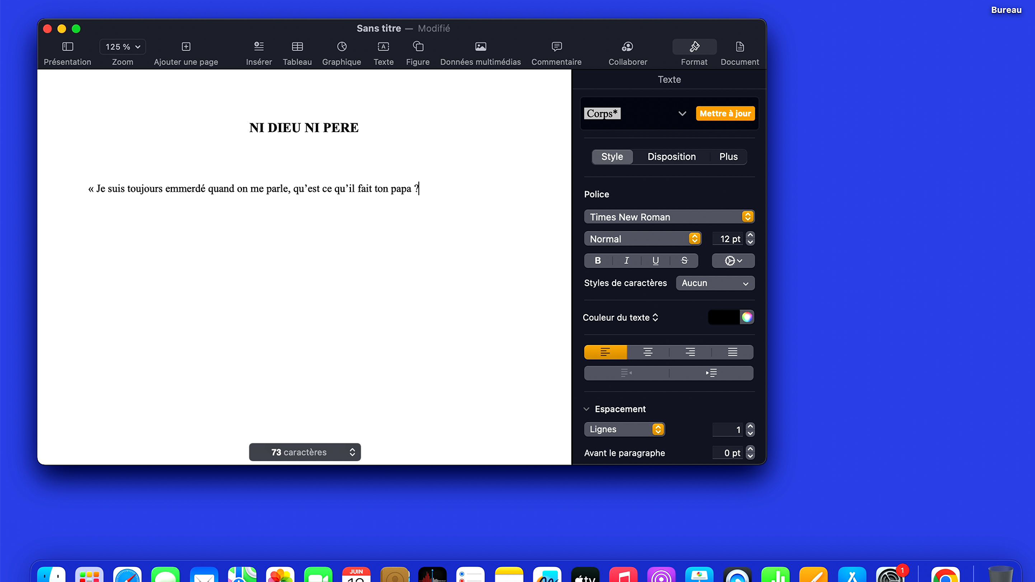Screen dimensions: 1035x582
Task: Open the text color wheel picker
Action: (747, 317)
